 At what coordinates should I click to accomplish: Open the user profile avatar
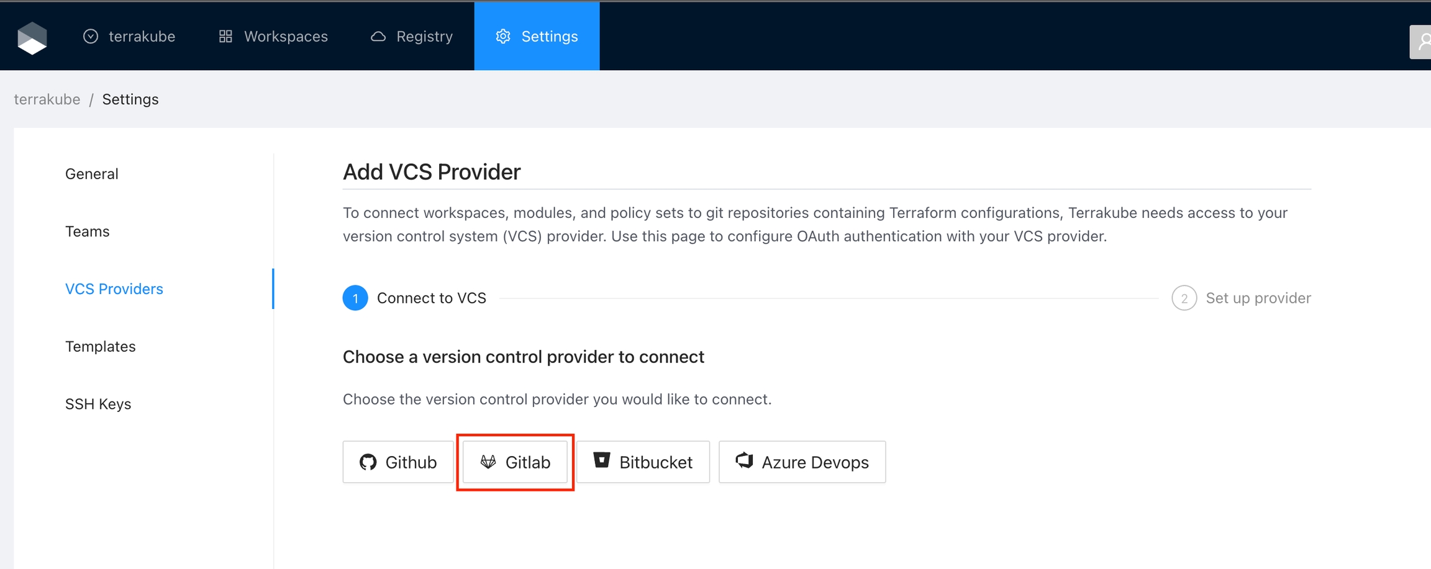[x=1422, y=42]
